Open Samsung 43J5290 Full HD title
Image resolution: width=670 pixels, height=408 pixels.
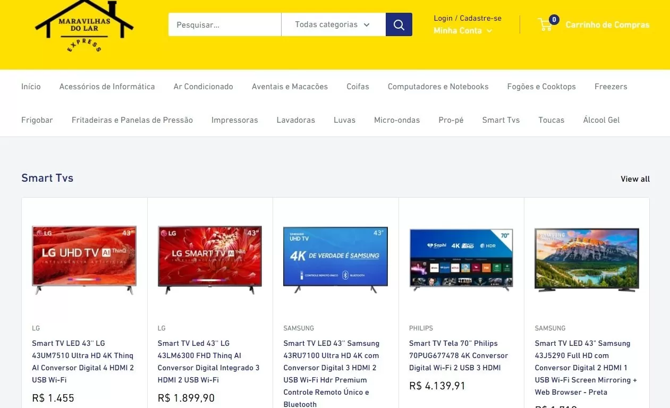click(586, 368)
